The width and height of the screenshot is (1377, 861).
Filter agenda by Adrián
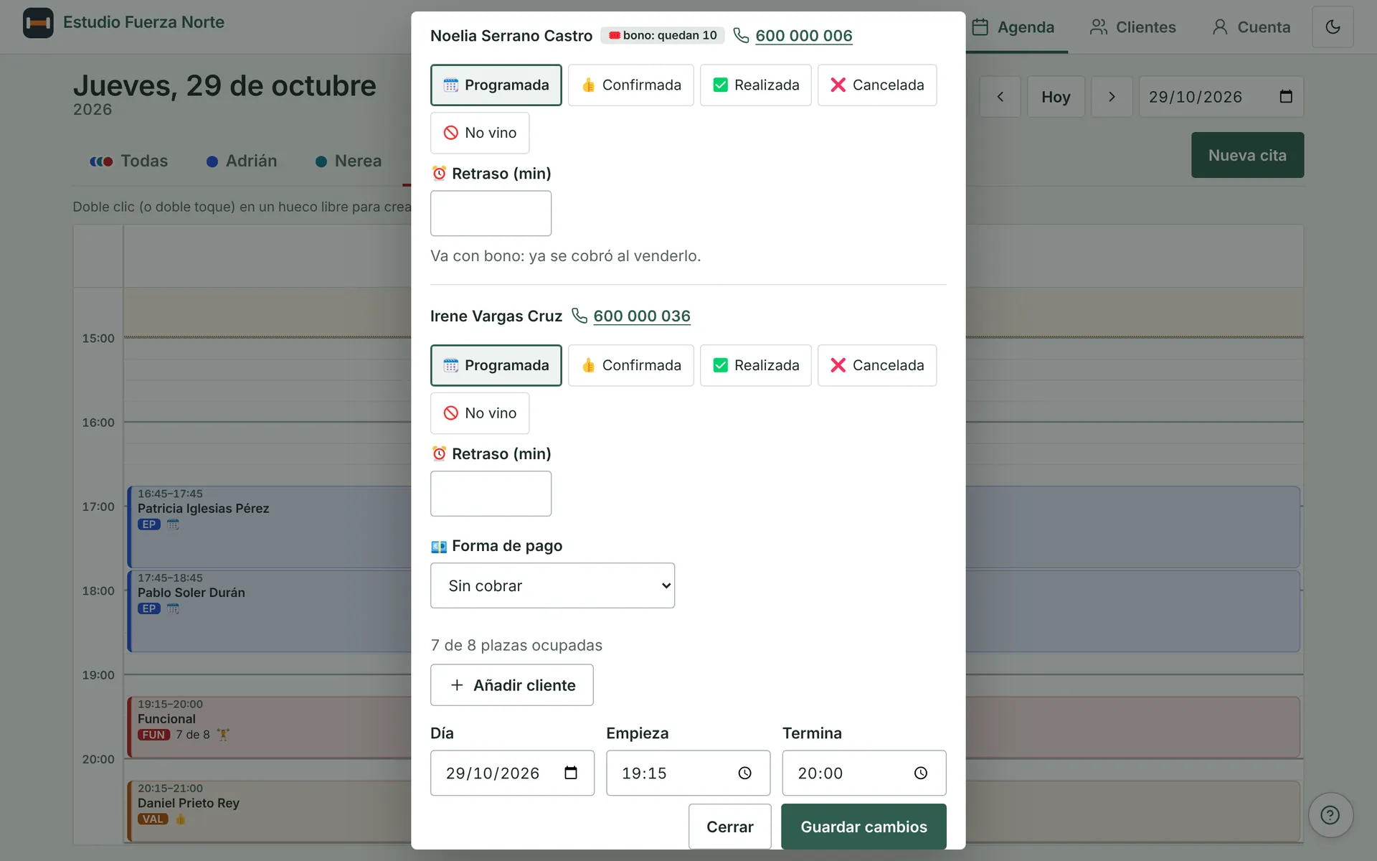(x=242, y=161)
